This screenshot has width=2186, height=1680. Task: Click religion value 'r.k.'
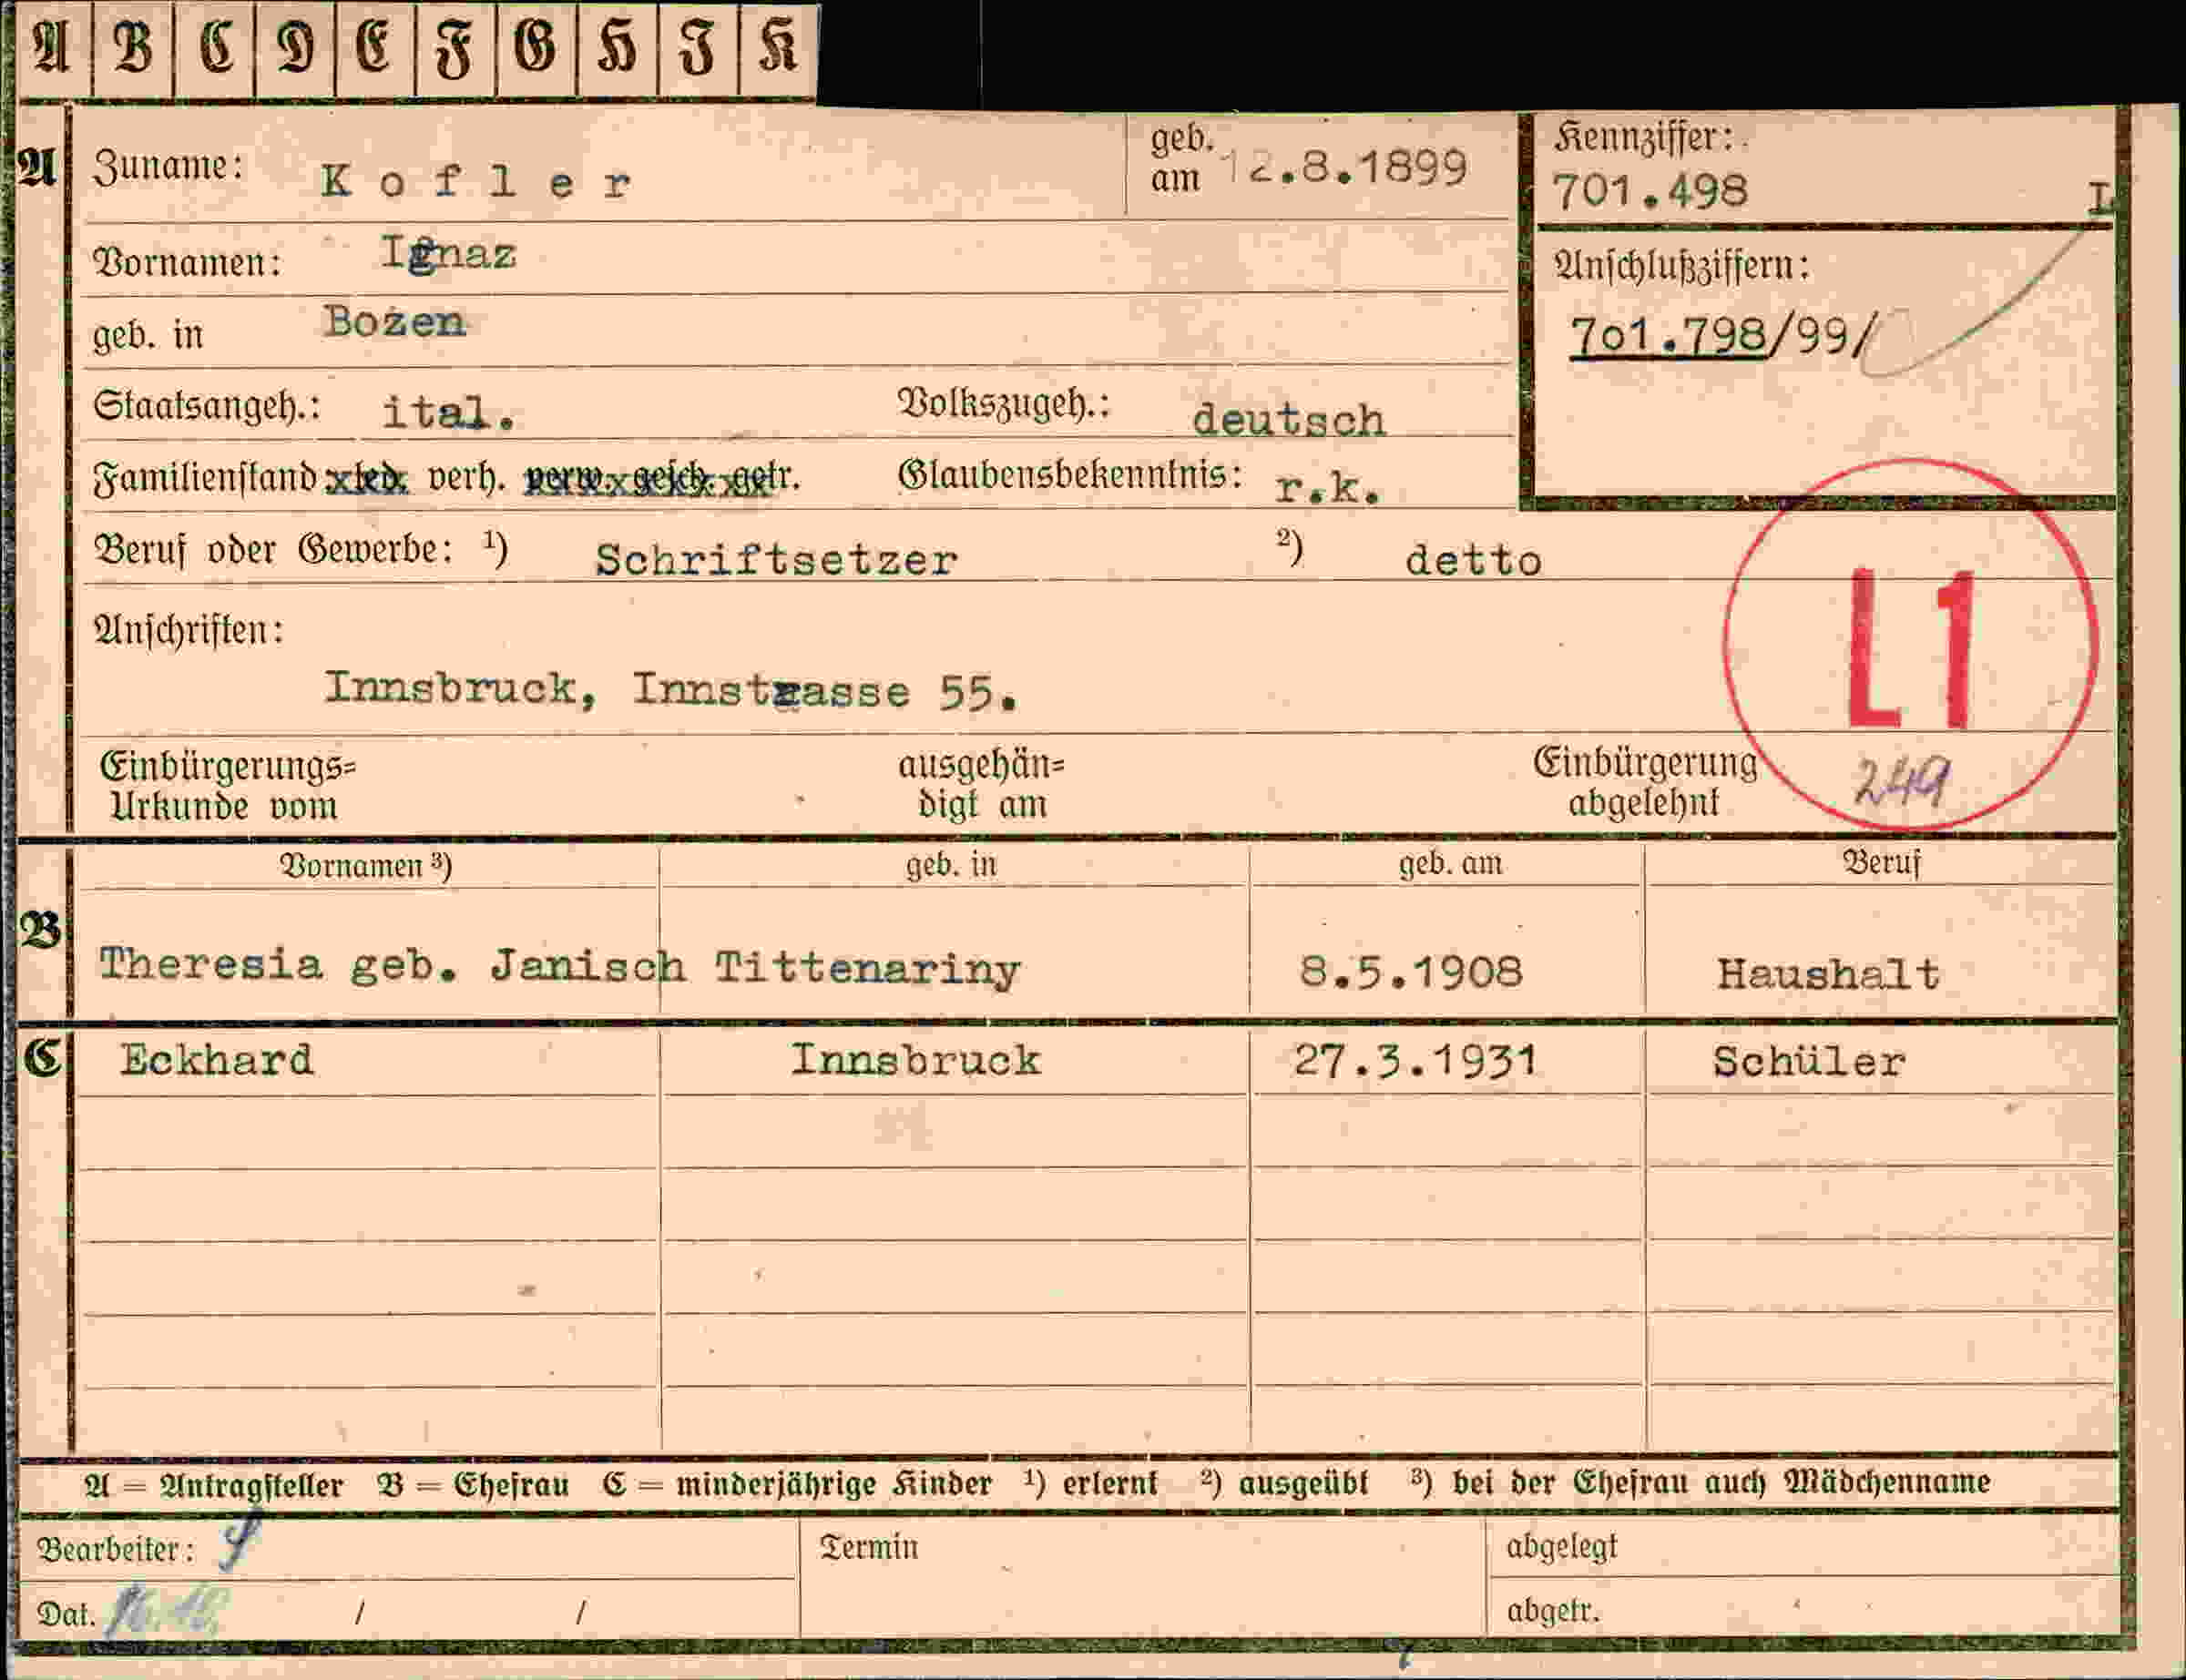tap(1328, 487)
